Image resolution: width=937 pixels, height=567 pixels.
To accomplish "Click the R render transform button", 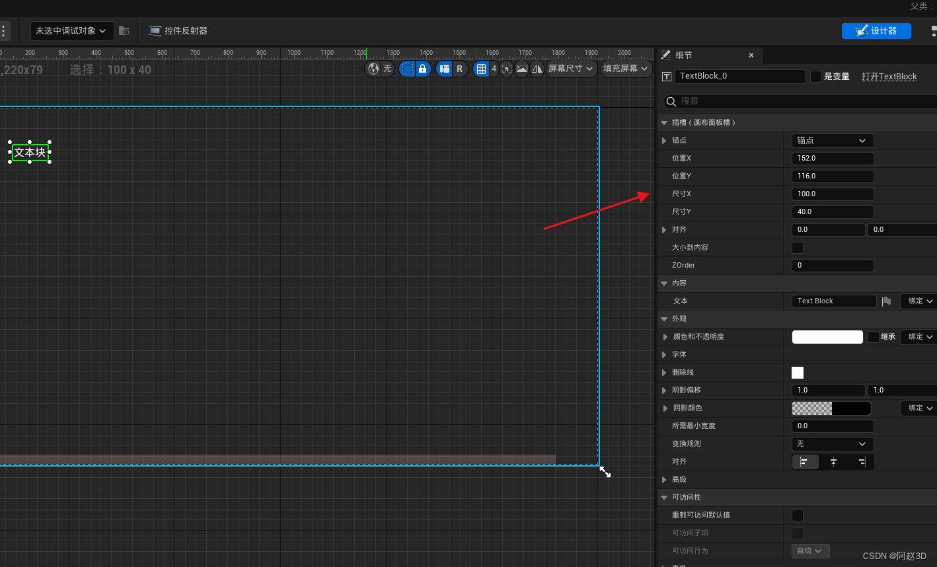I will [460, 69].
